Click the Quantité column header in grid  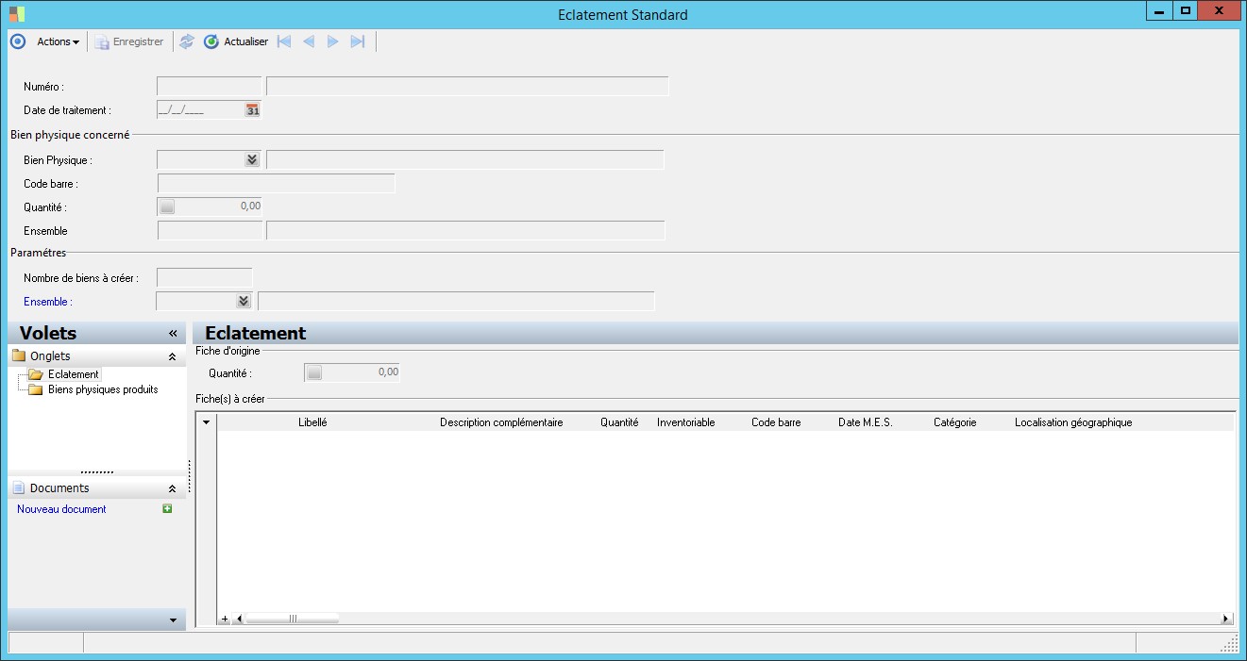pyautogui.click(x=619, y=422)
